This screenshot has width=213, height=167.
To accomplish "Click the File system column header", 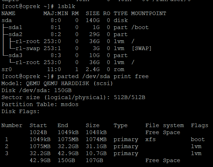I will coord(165,125).
